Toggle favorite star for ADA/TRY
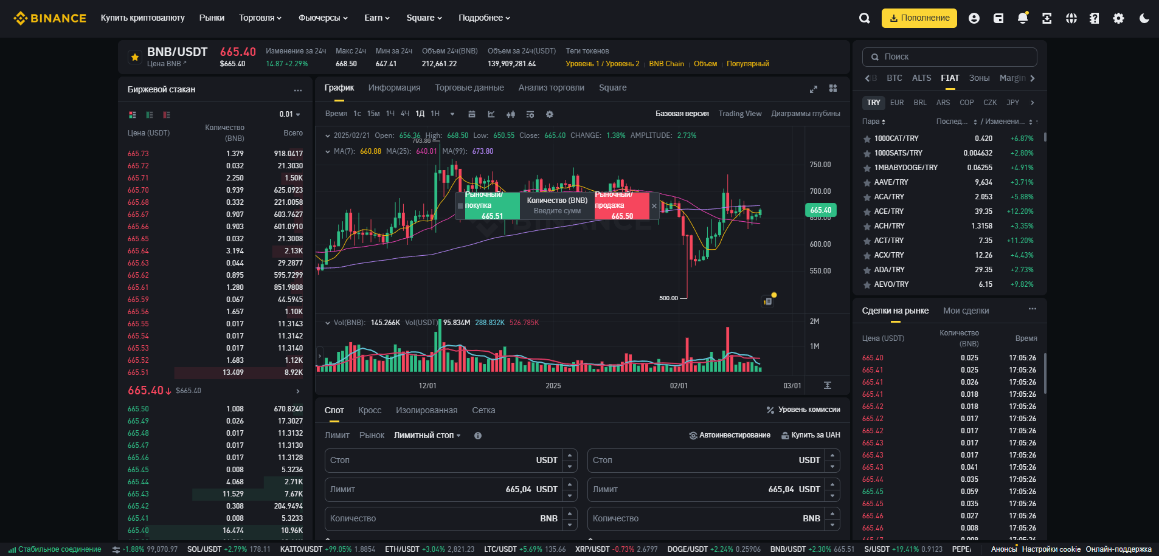 (867, 270)
